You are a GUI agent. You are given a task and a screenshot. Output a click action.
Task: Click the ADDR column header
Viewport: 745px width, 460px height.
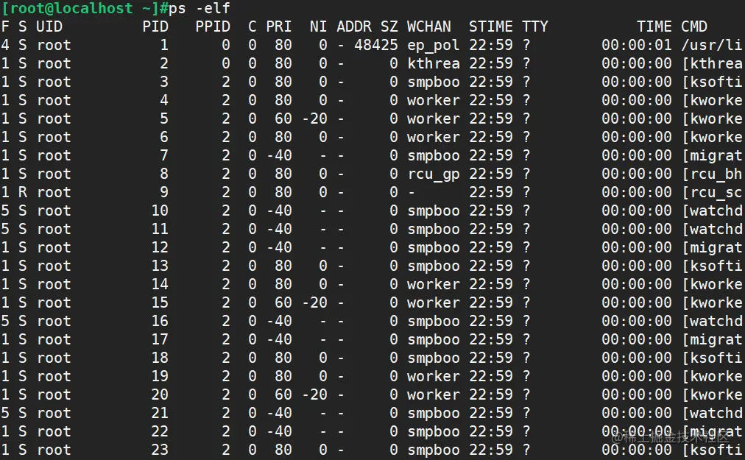click(x=354, y=26)
